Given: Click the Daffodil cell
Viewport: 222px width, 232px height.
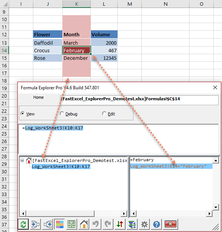Looking at the screenshot, I should coord(48,43).
